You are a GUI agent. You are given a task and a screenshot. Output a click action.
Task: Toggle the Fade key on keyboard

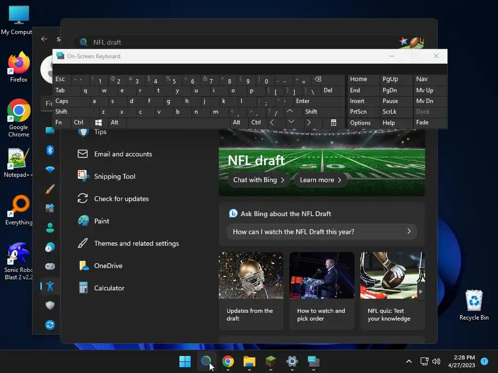click(x=430, y=122)
